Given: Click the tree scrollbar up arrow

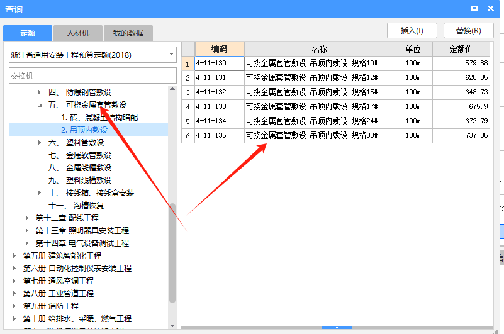Looking at the screenshot, I should (172, 89).
